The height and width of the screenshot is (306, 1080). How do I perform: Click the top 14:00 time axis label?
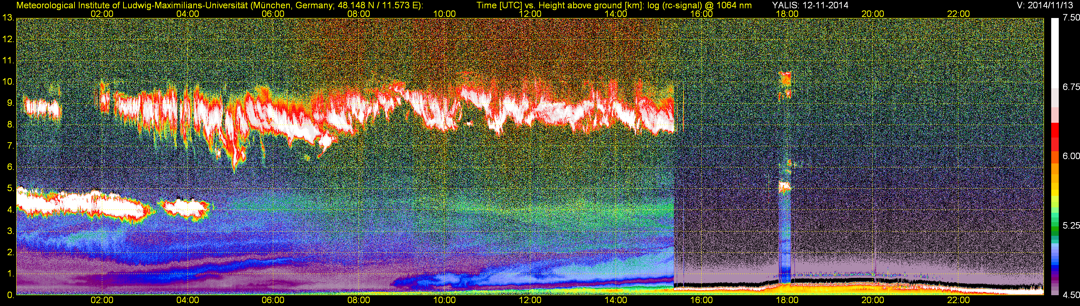pos(616,14)
